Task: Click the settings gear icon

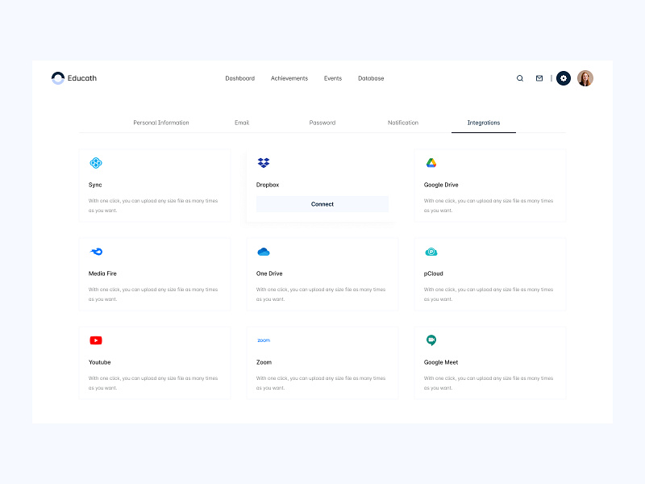Action: [564, 78]
